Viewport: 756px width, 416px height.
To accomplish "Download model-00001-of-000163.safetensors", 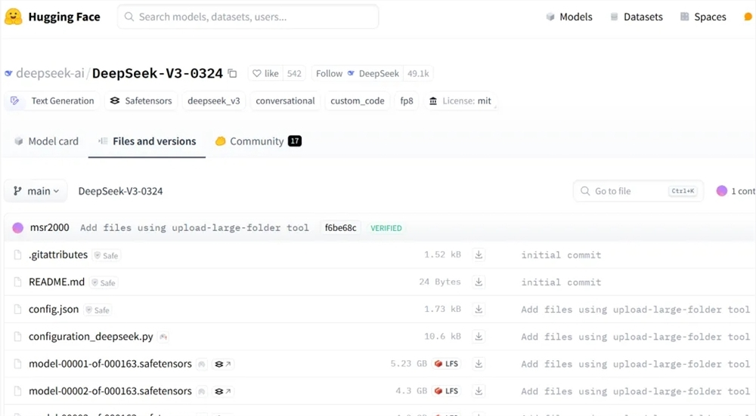I will coord(479,363).
